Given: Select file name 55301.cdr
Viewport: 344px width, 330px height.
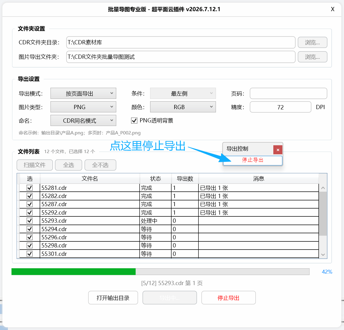Looking at the screenshot, I should [54, 254].
